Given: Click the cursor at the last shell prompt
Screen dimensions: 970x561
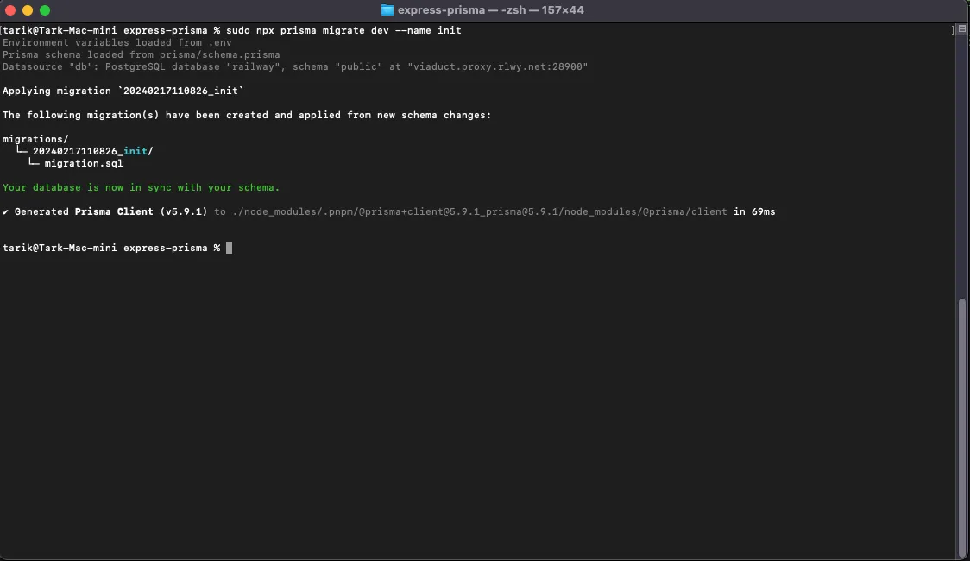Looking at the screenshot, I should (229, 248).
